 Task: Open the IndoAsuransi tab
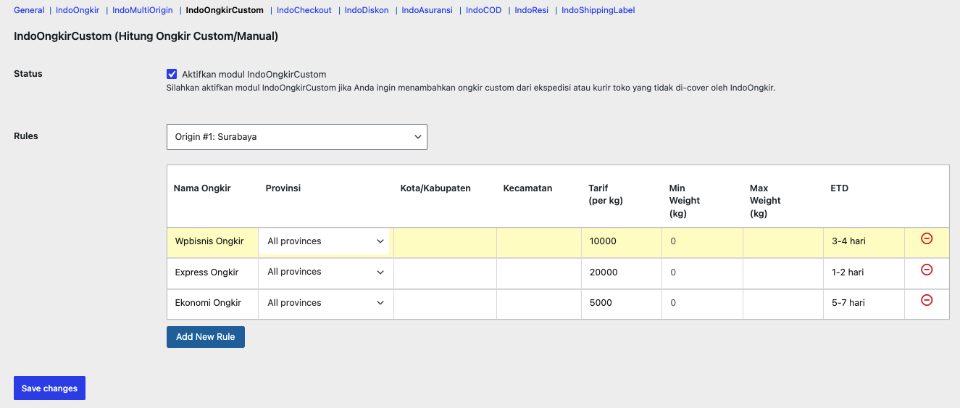pyautogui.click(x=427, y=10)
